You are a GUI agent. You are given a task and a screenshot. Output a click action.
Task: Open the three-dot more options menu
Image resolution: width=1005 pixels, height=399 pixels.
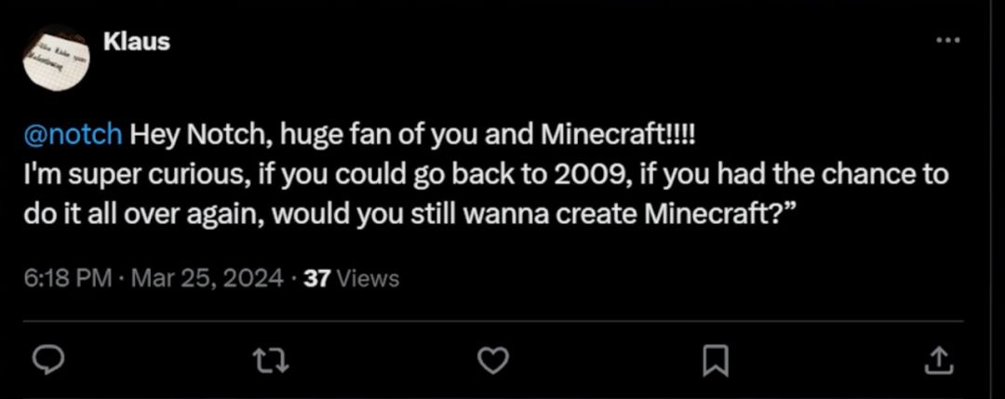946,41
